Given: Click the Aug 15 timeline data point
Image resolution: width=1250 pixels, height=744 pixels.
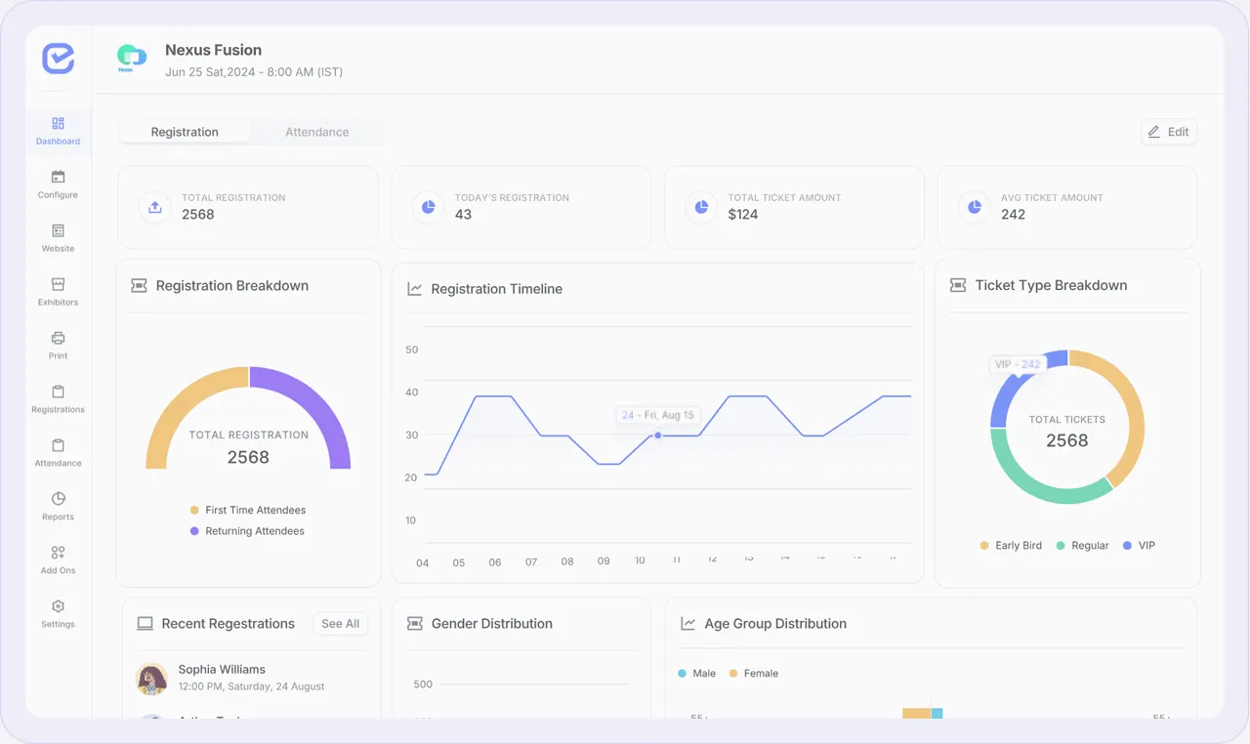Looking at the screenshot, I should pos(658,435).
